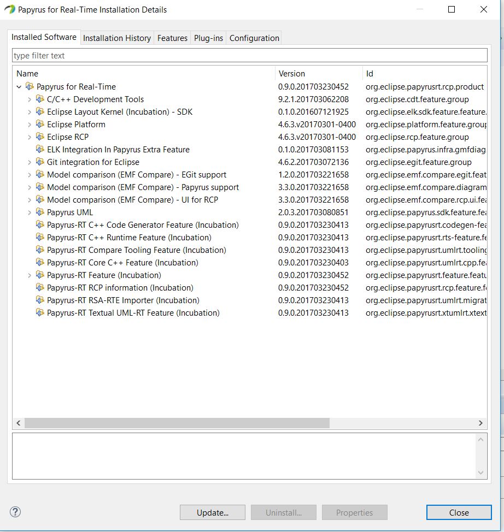Image resolution: width=504 pixels, height=532 pixels.
Task: Click the Papyrus logo in the title bar
Action: click(10, 9)
